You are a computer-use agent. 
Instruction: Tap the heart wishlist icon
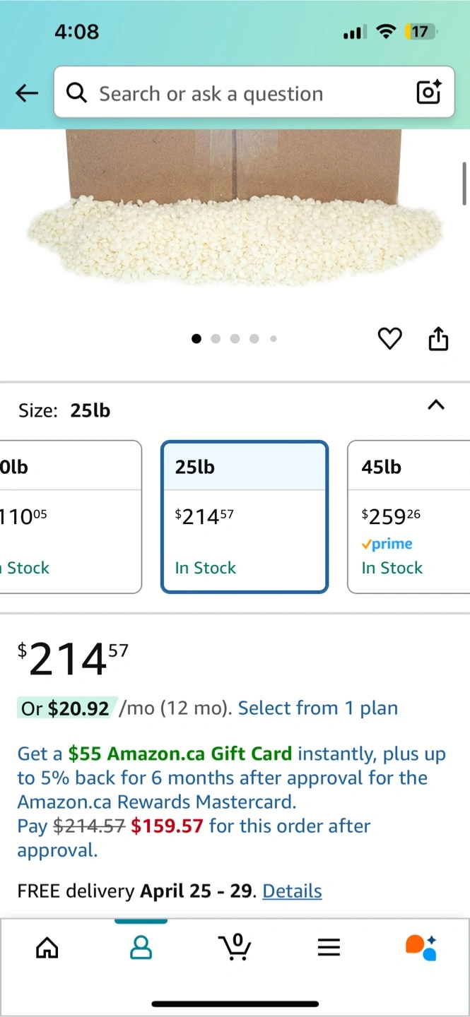tap(389, 339)
